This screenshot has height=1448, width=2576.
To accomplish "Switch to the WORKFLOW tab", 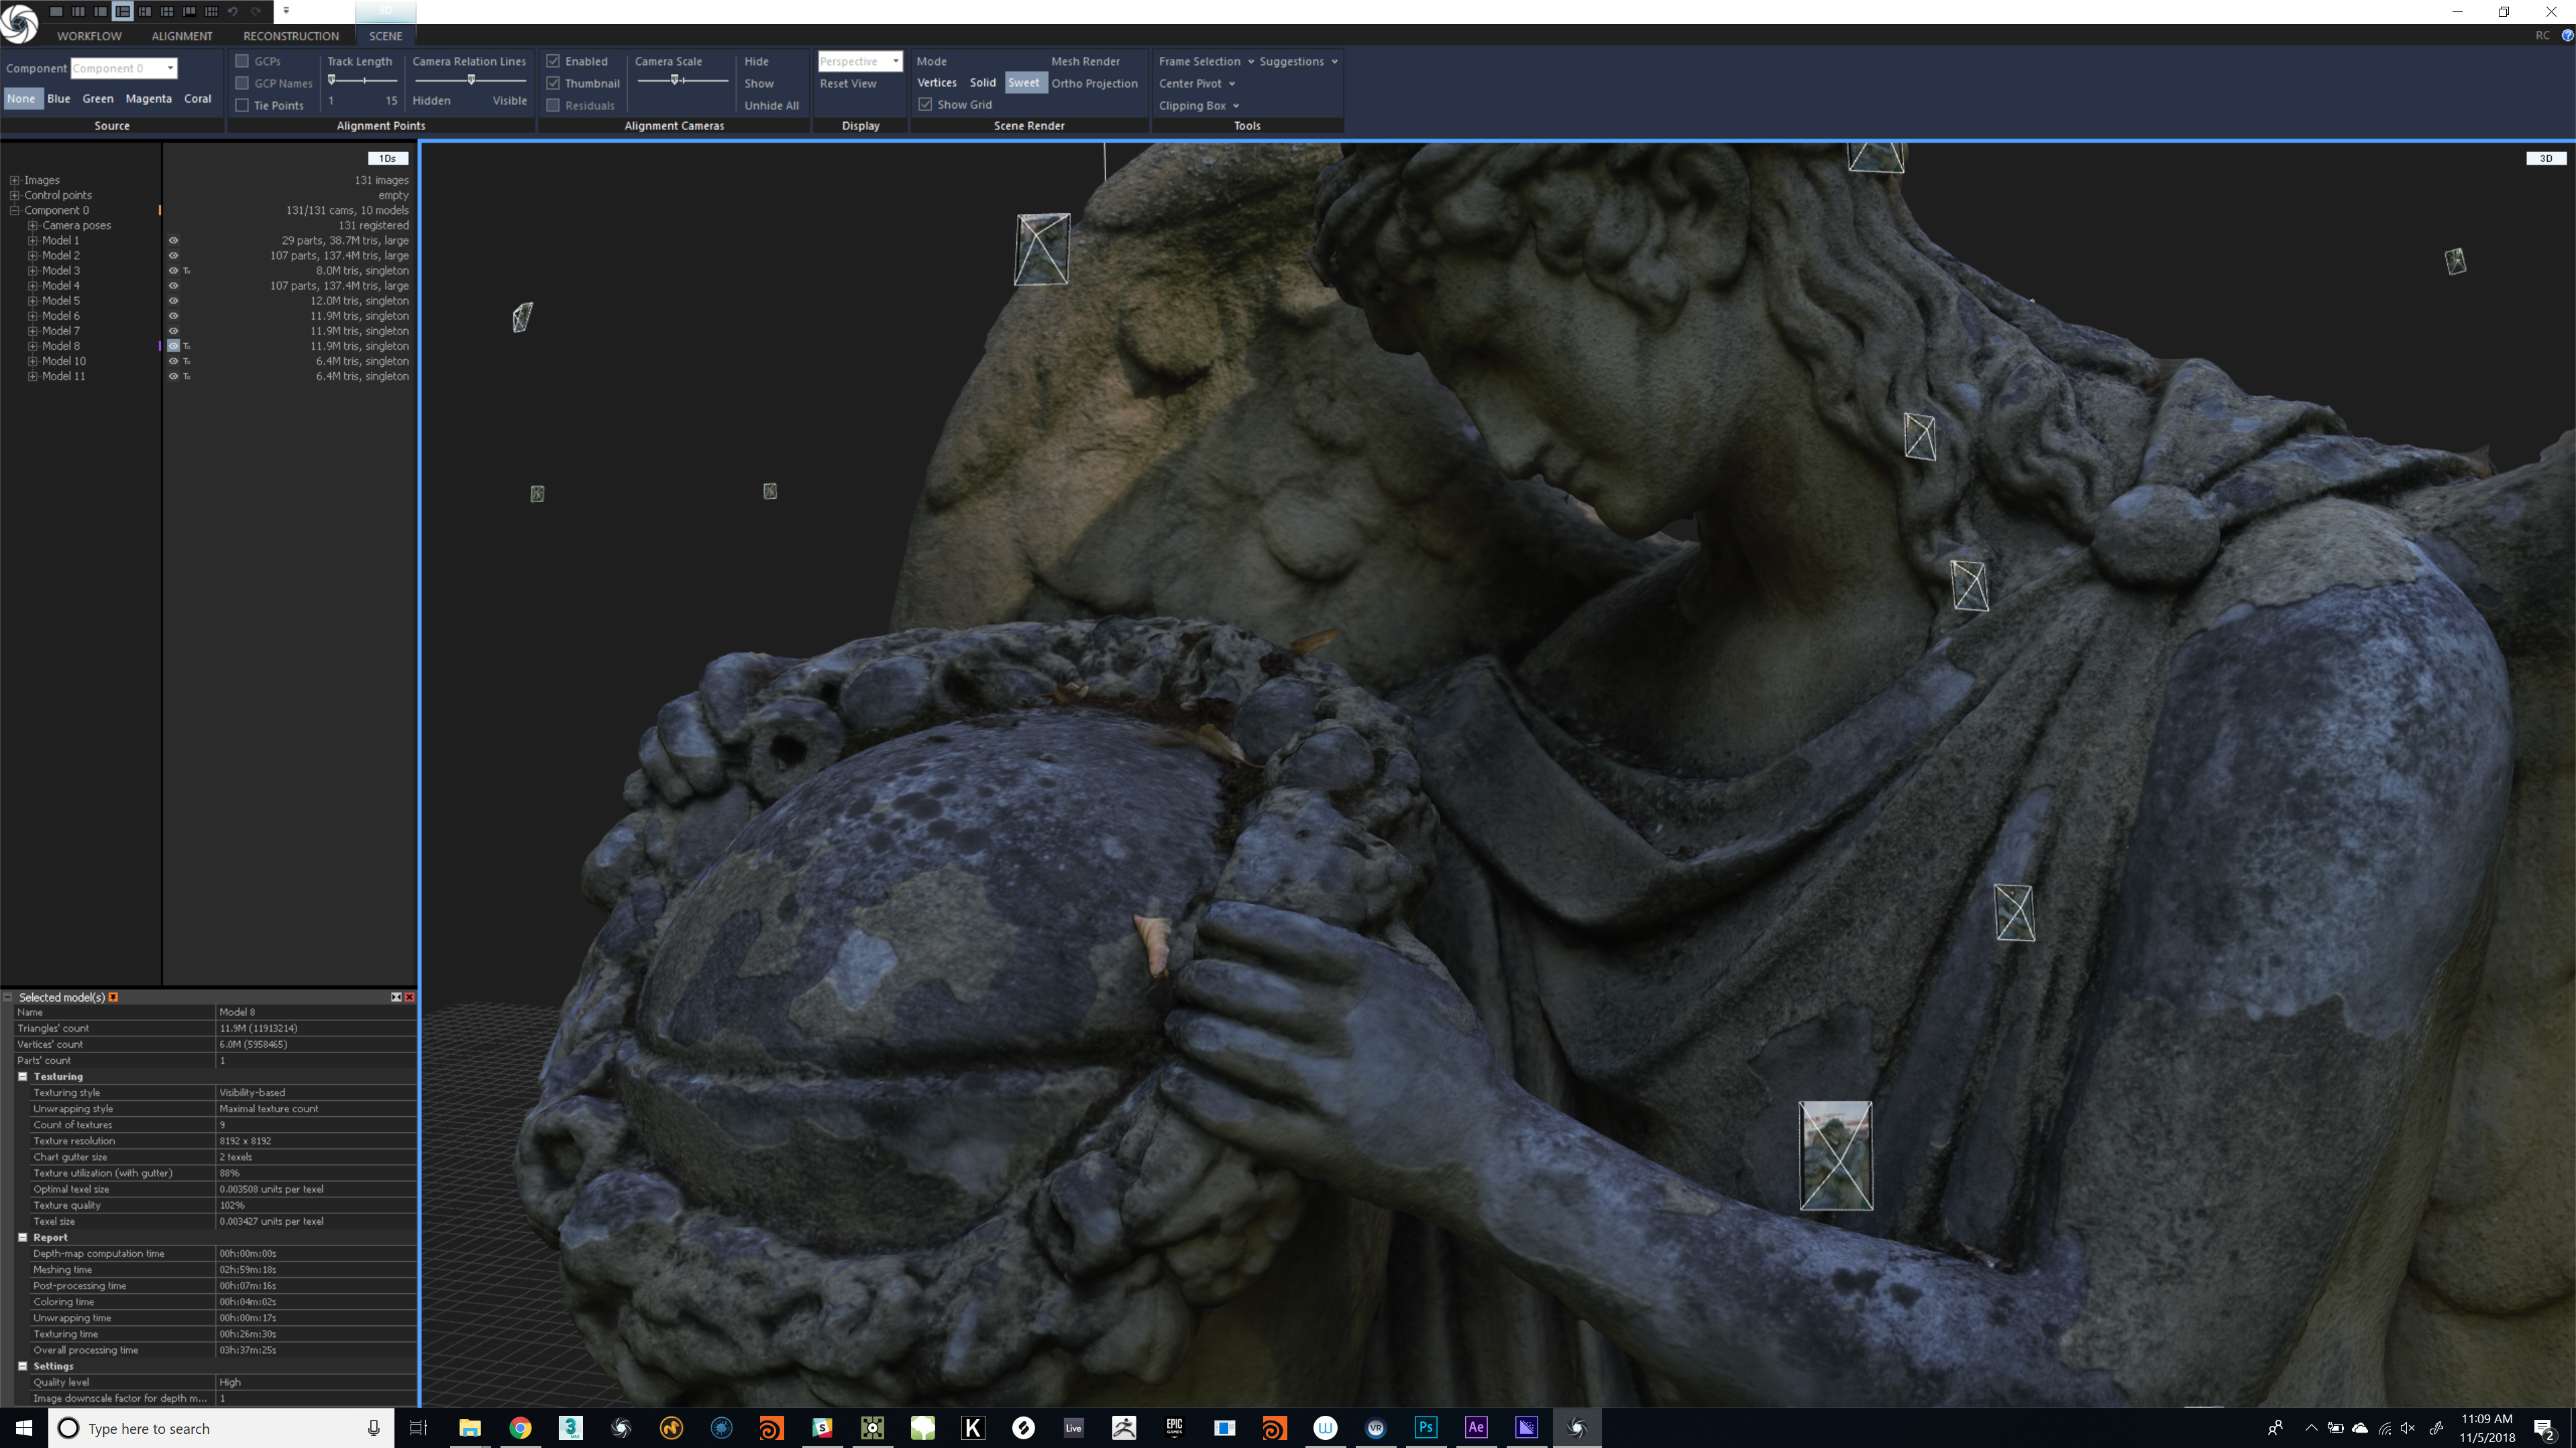I will click(x=89, y=36).
